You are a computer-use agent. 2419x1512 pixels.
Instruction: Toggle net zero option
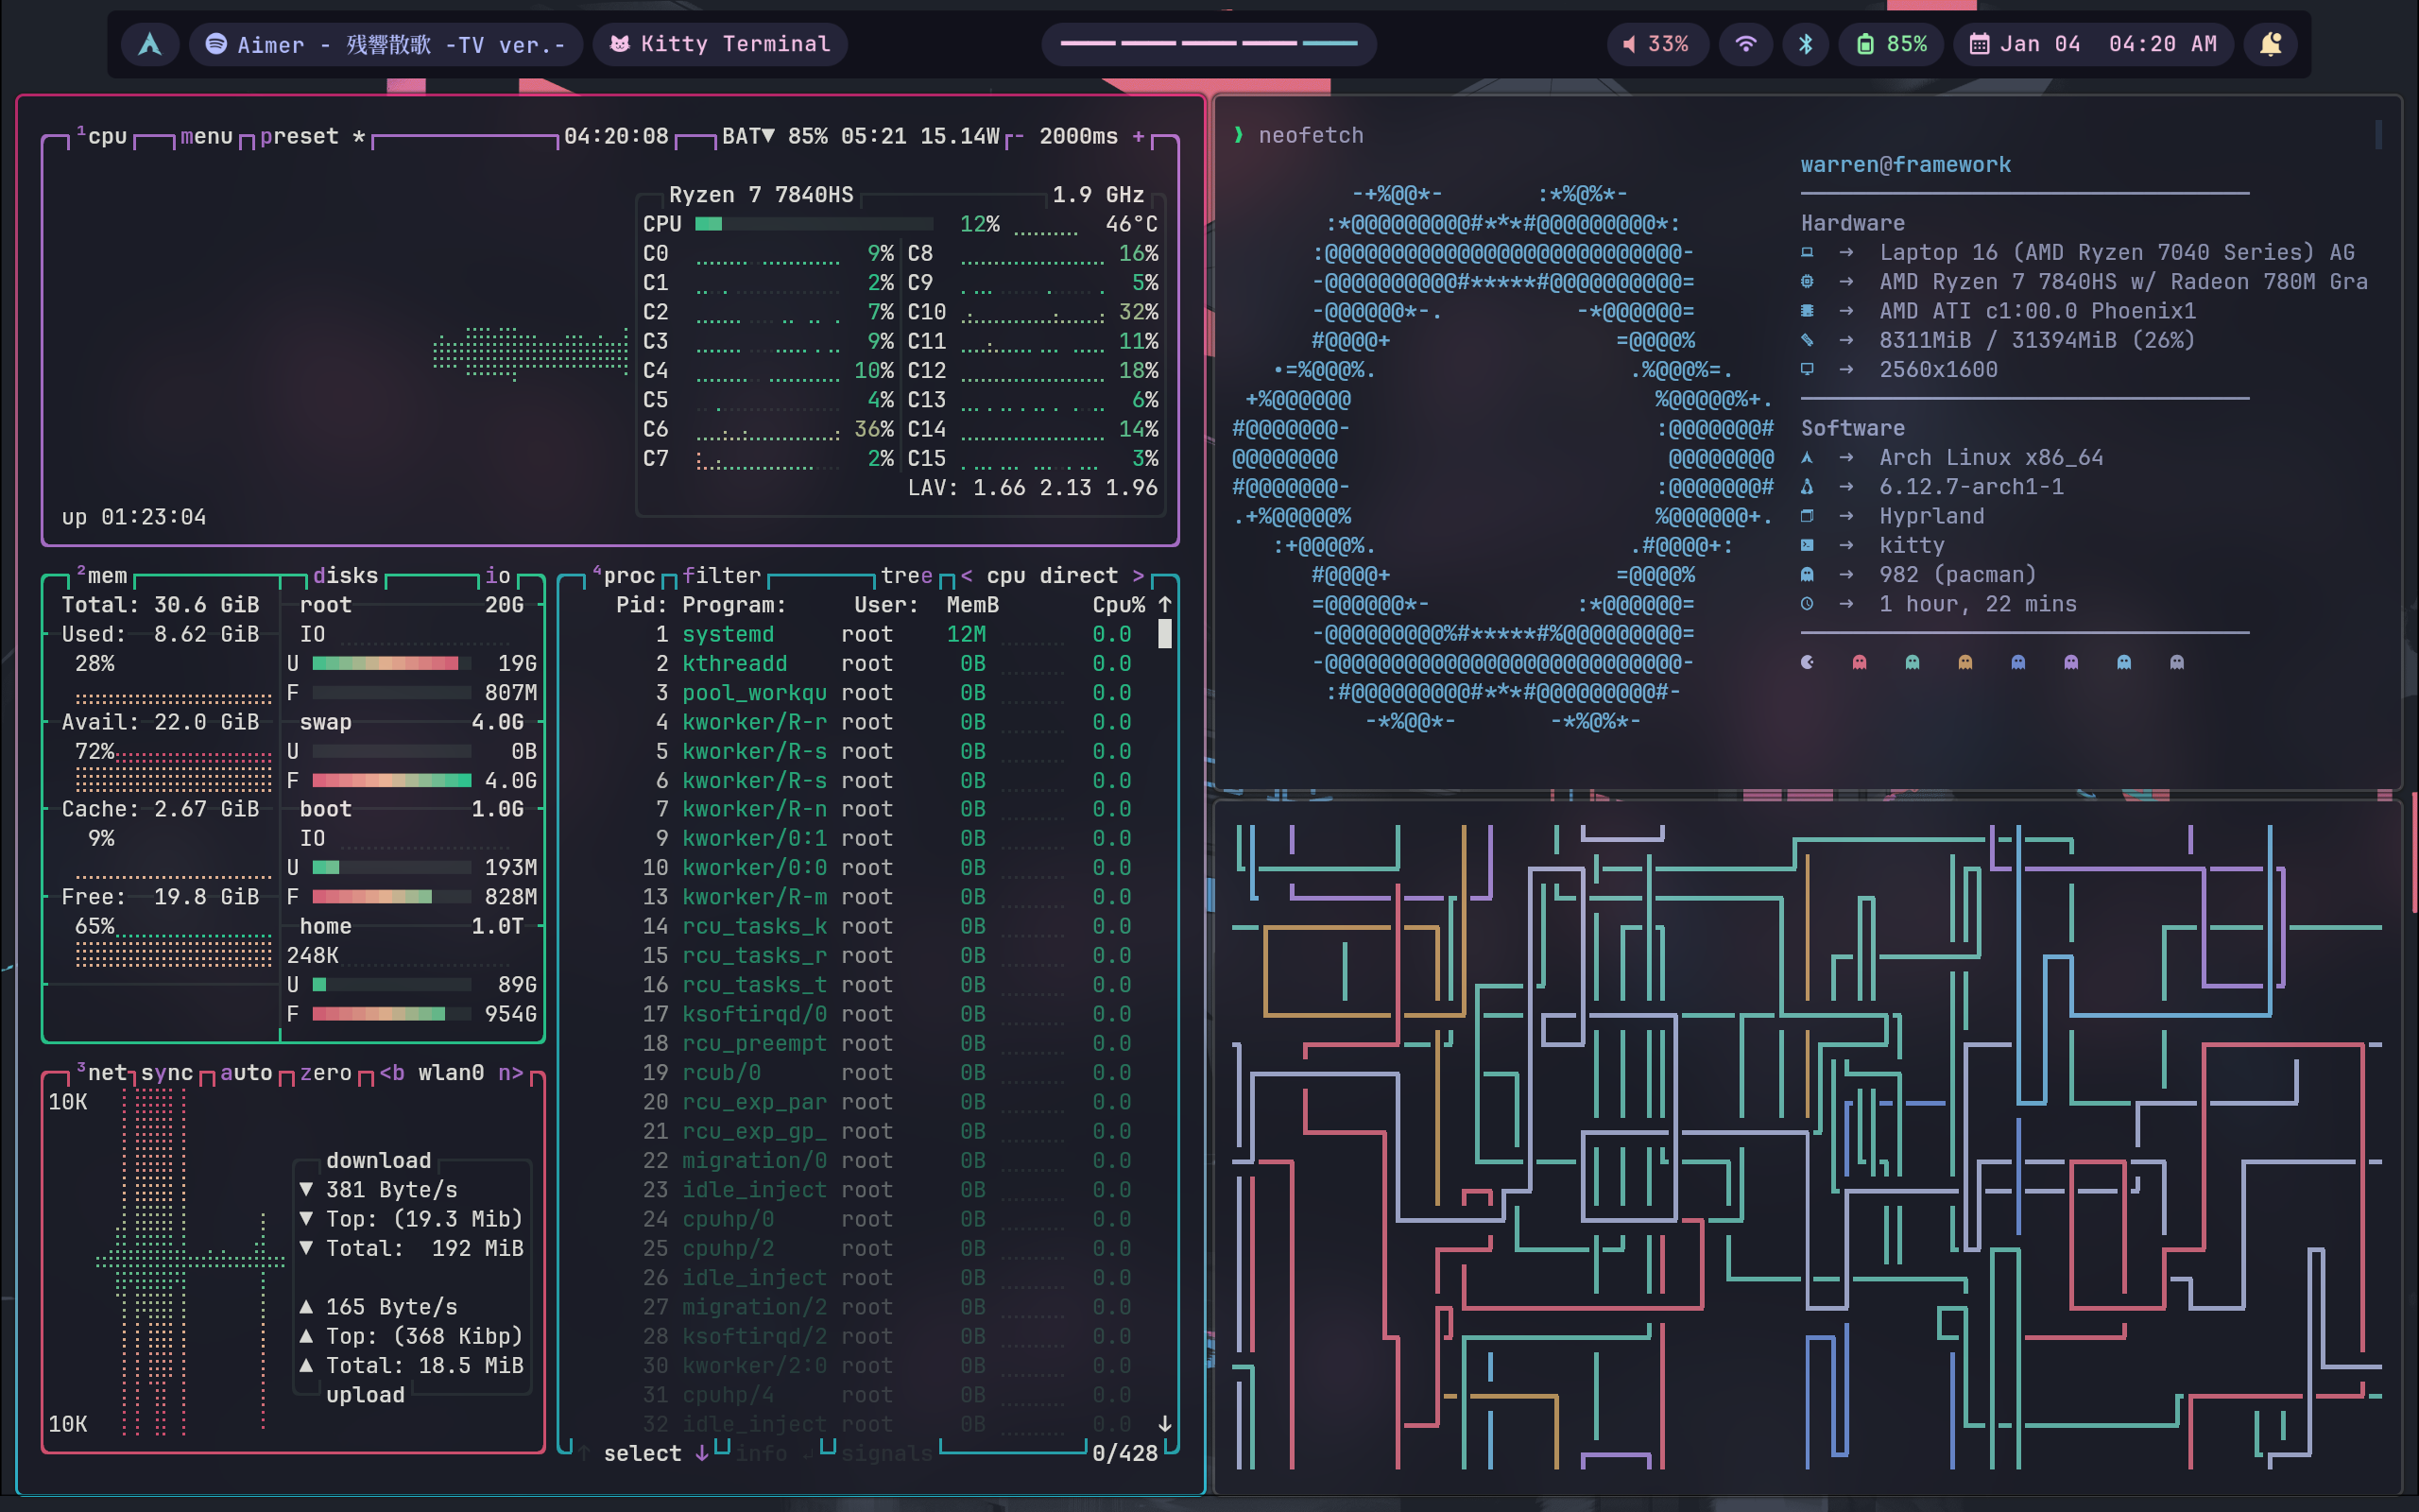(x=326, y=1073)
